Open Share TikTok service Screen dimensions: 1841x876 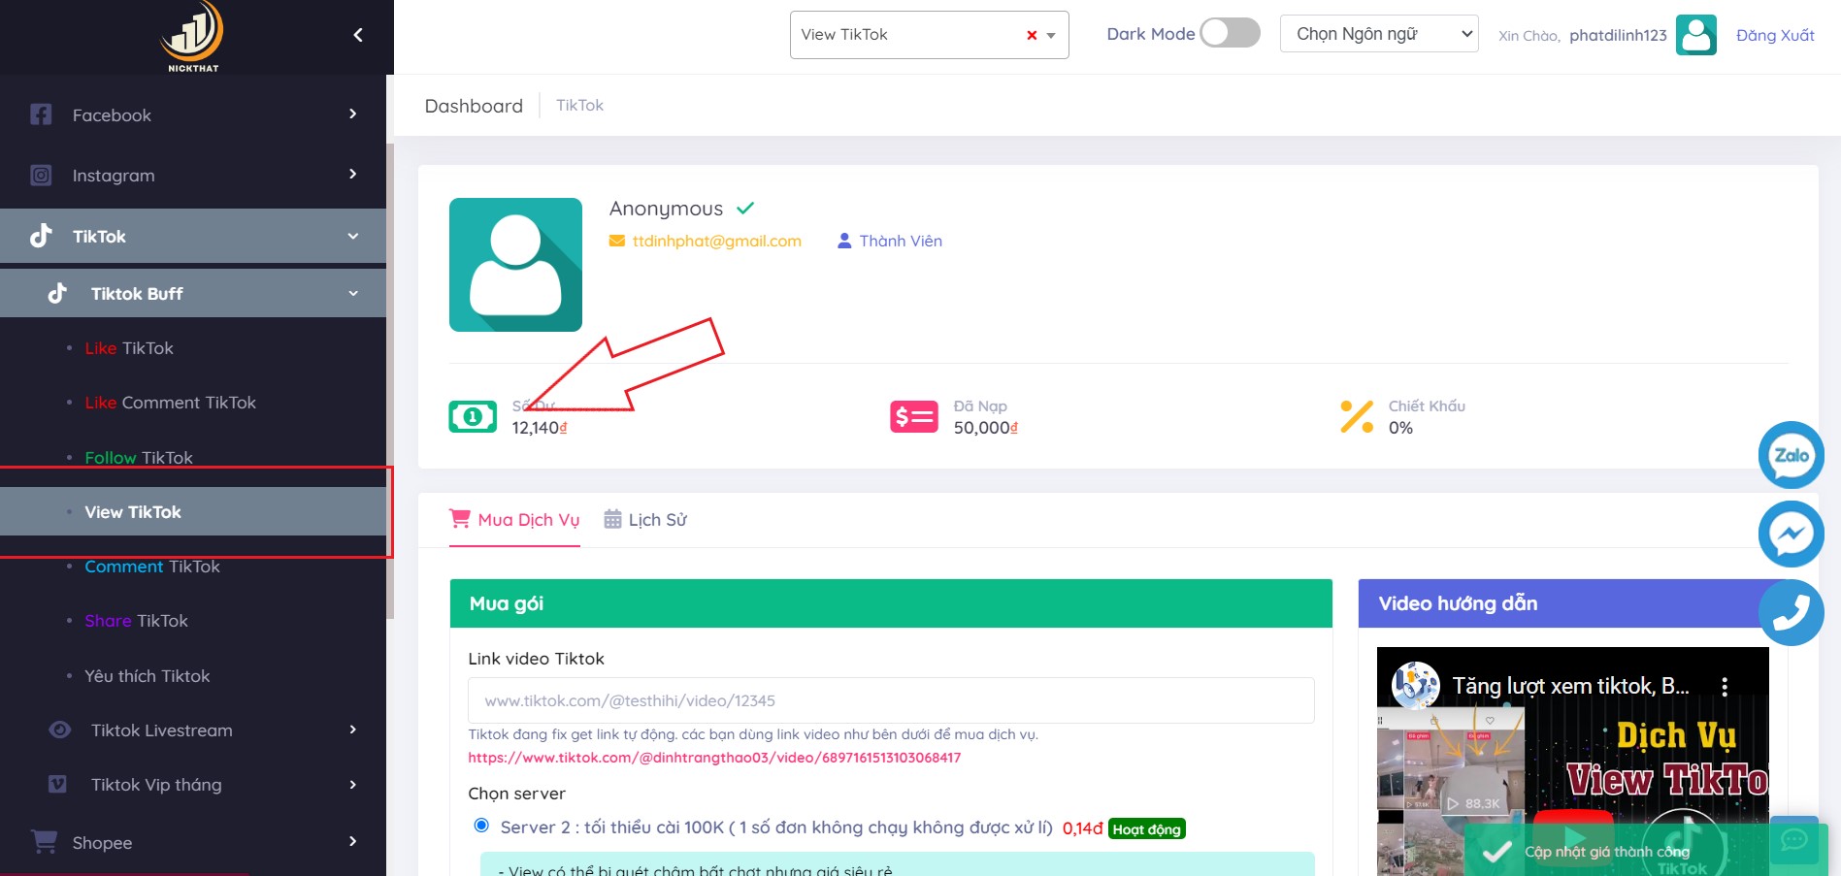[x=136, y=621]
